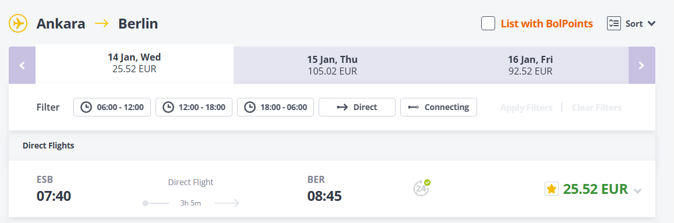Screen dimensions: 674x223
Task: Go to previous dates with left arrow
Action: [22, 65]
